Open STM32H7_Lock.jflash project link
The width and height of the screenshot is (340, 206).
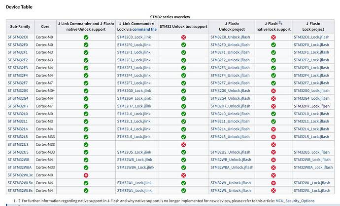coord(311,106)
